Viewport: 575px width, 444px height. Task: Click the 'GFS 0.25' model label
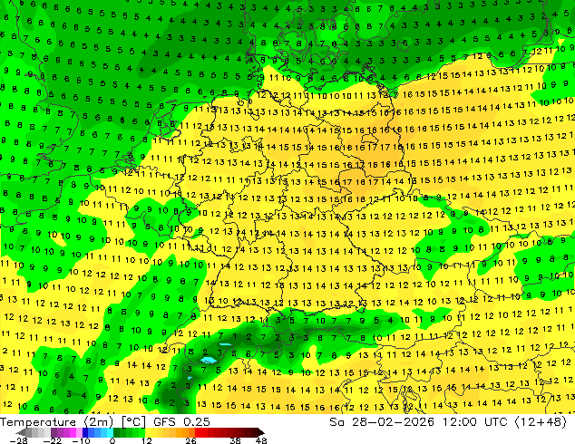(x=181, y=422)
